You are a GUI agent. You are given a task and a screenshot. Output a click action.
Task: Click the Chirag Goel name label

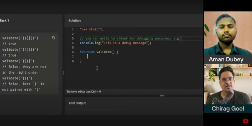pyautogui.click(x=228, y=108)
